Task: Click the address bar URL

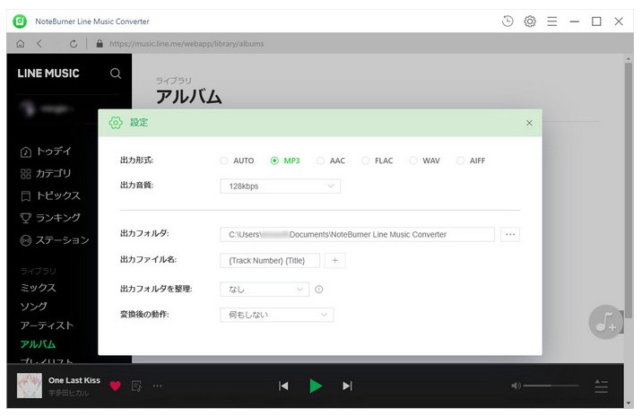Action: click(187, 44)
